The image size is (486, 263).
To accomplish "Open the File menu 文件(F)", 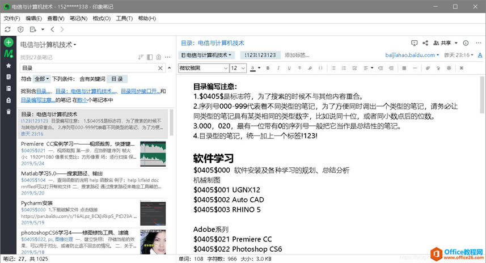I will click(x=12, y=18).
